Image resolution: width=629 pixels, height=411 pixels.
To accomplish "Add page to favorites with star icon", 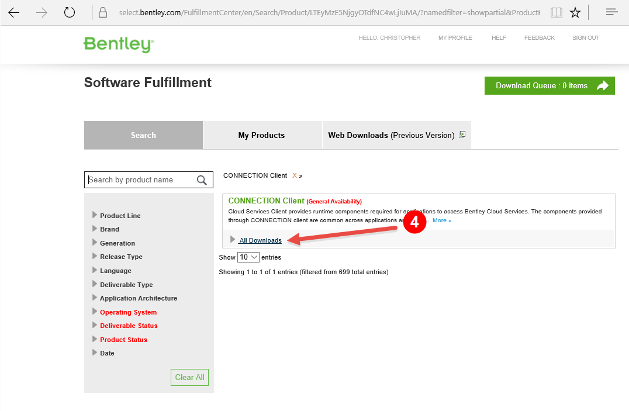I will click(x=575, y=13).
